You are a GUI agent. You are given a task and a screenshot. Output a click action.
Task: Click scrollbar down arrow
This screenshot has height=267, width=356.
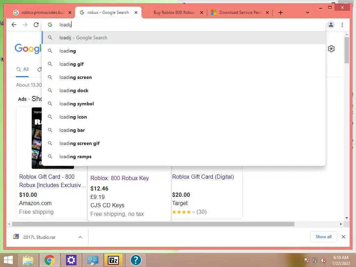pos(347,218)
